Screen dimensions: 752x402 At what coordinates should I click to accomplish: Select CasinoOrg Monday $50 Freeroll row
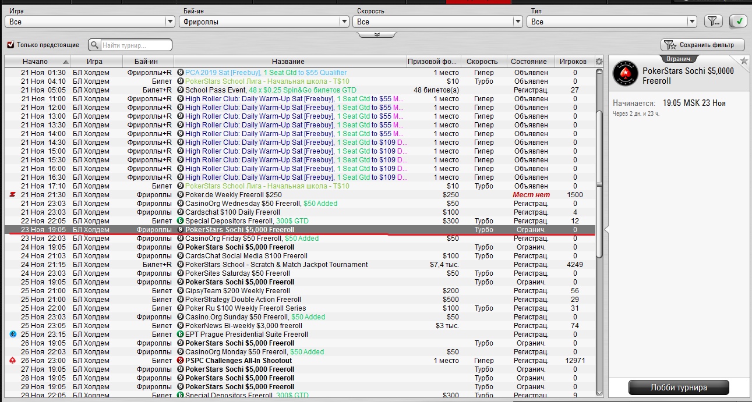point(300,352)
